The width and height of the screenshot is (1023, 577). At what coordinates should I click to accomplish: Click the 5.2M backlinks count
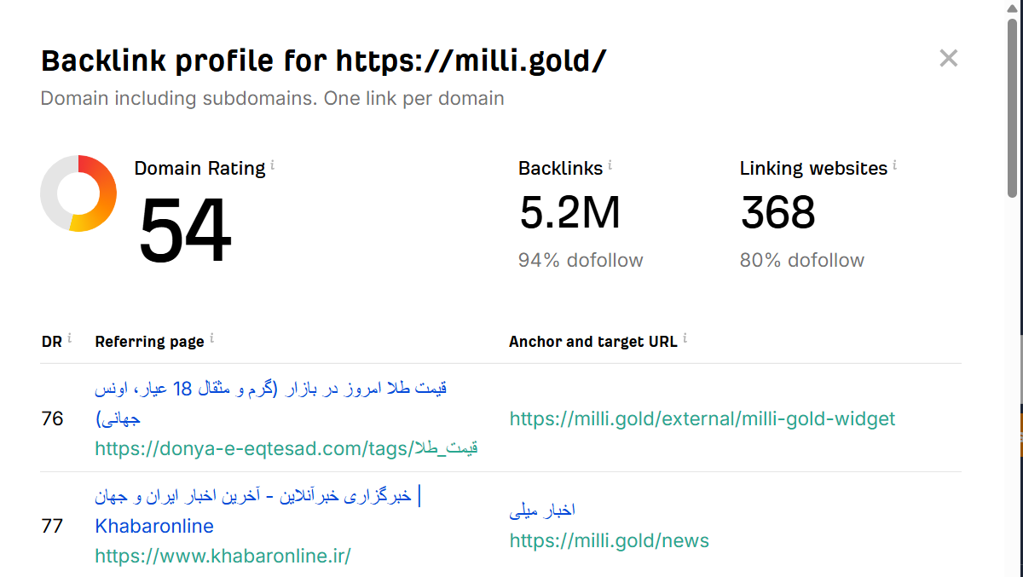coord(569,213)
